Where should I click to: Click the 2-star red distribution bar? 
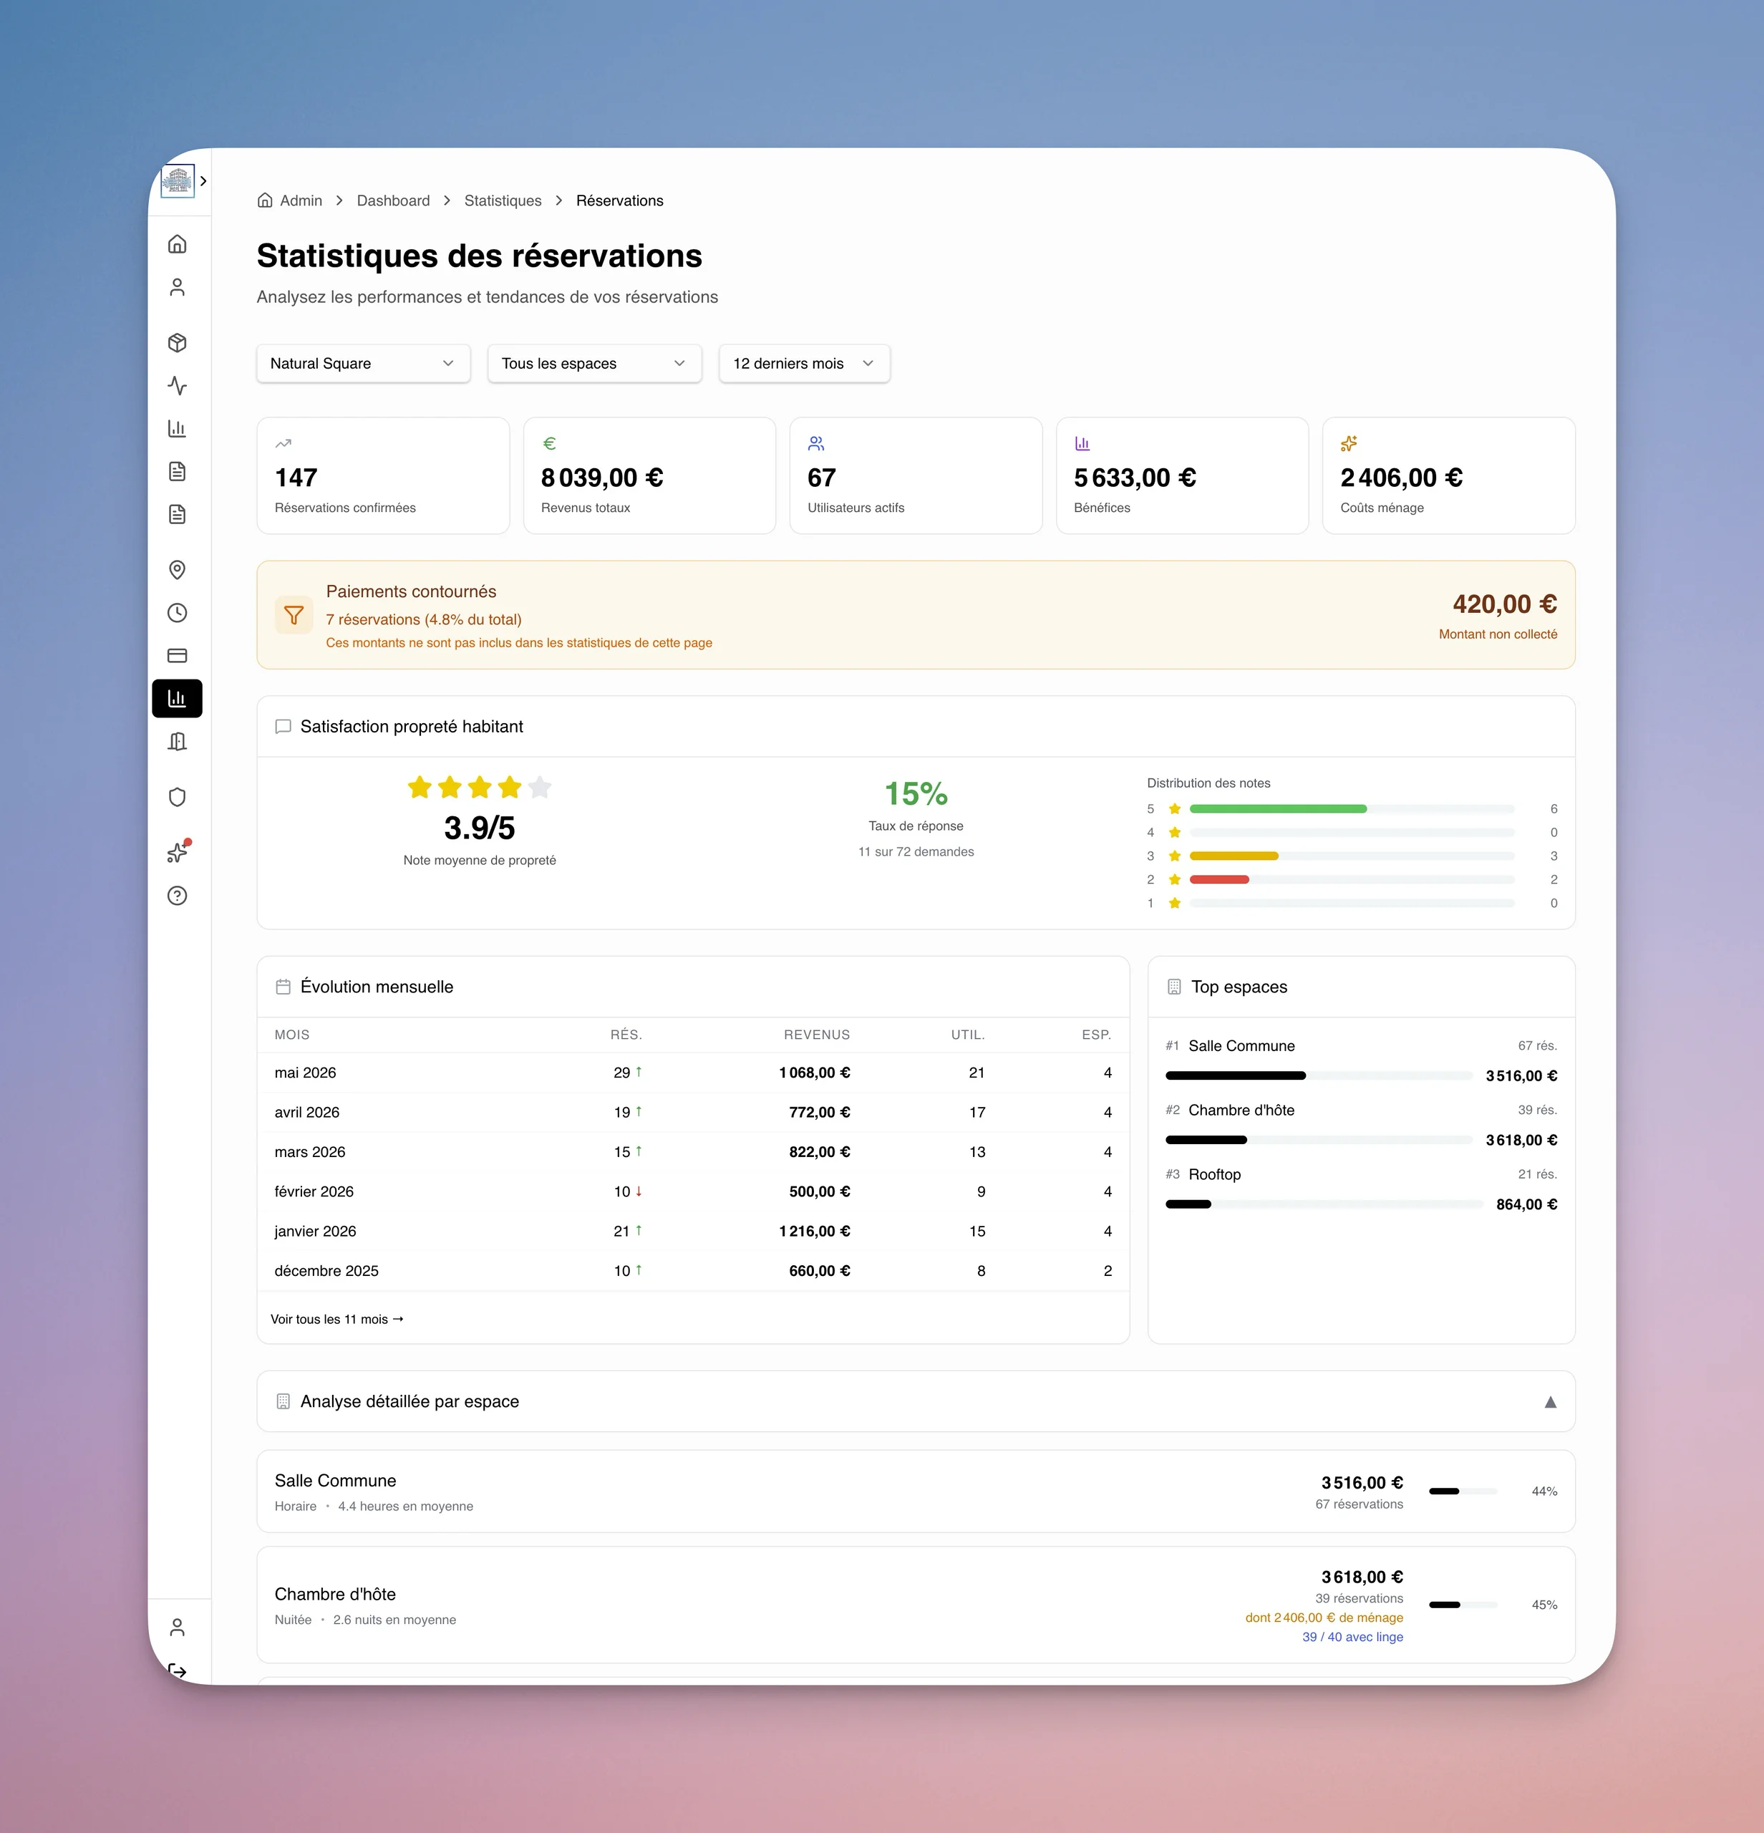point(1352,879)
